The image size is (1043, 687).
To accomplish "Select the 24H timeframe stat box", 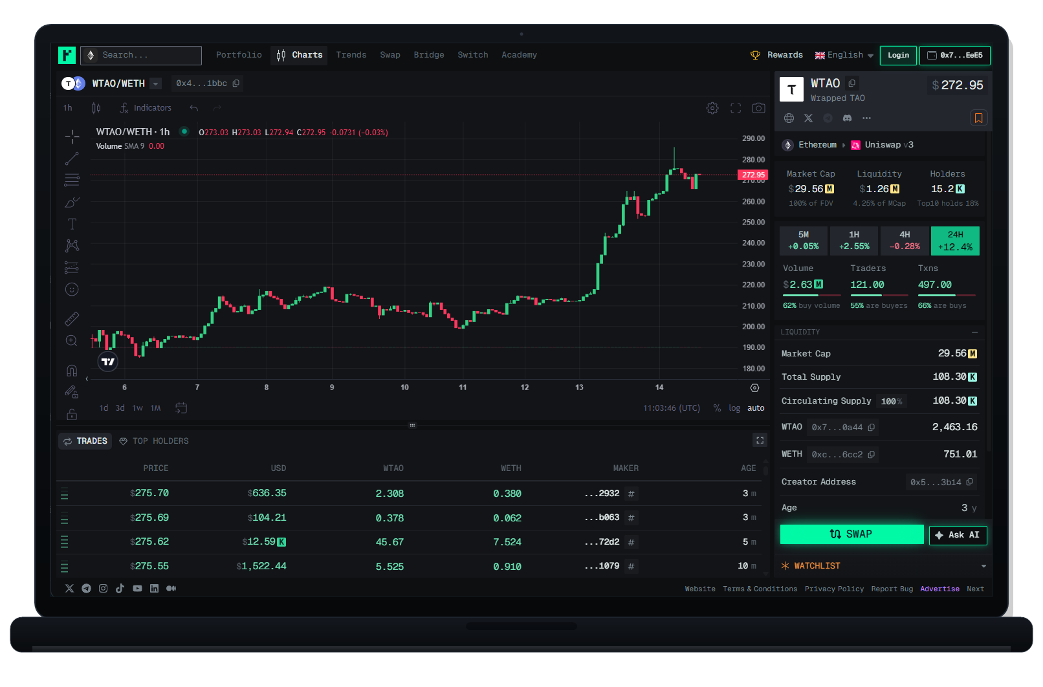I will coord(955,241).
